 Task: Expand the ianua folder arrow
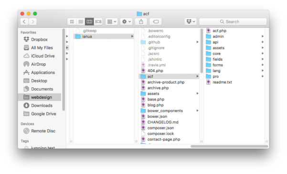(x=132, y=36)
